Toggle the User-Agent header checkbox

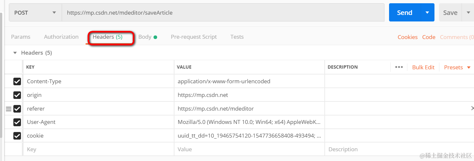[x=17, y=122]
